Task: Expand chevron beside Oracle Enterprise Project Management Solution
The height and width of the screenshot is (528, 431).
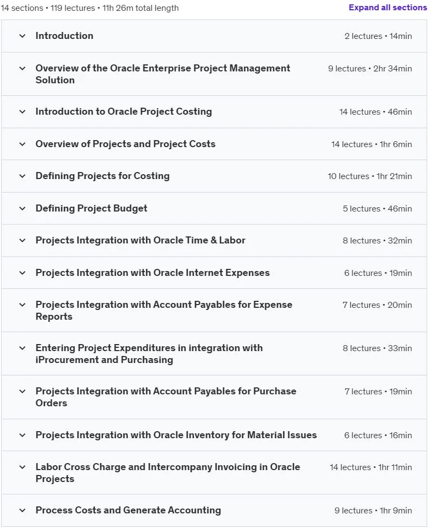Action: coord(22,68)
